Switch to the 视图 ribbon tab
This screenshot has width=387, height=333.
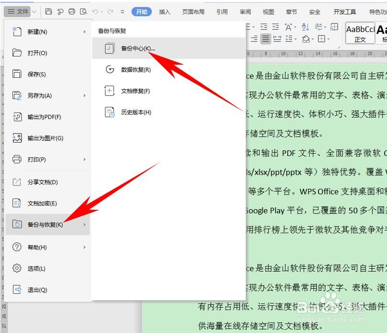click(268, 11)
